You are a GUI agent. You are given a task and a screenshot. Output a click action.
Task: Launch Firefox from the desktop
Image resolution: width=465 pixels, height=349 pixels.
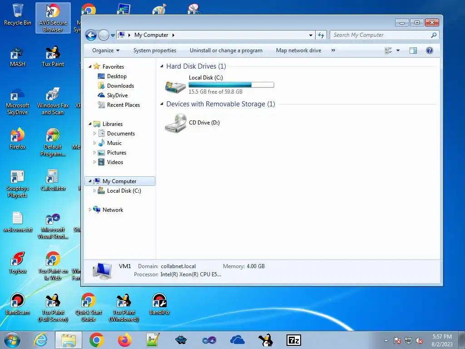(18, 139)
